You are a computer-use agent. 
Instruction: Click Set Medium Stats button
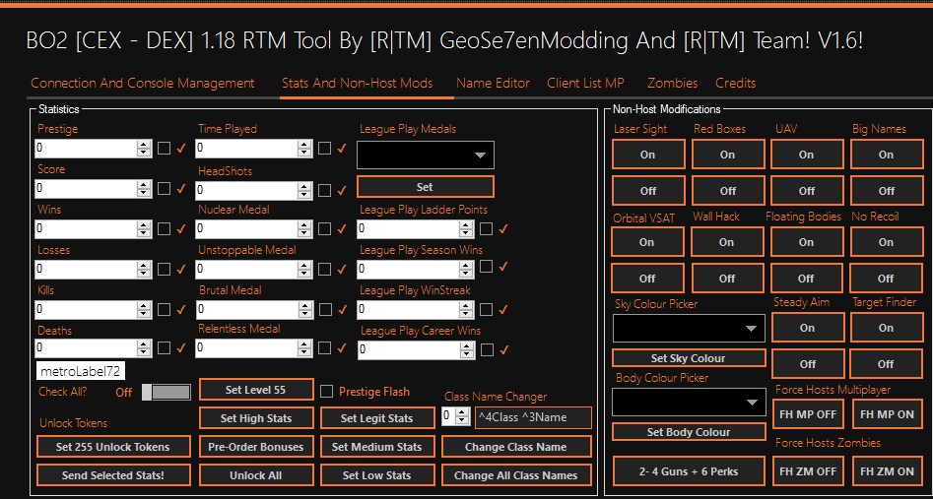click(x=377, y=447)
